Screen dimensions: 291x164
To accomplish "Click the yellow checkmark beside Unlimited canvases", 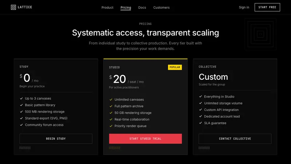I will pyautogui.click(x=111, y=99).
